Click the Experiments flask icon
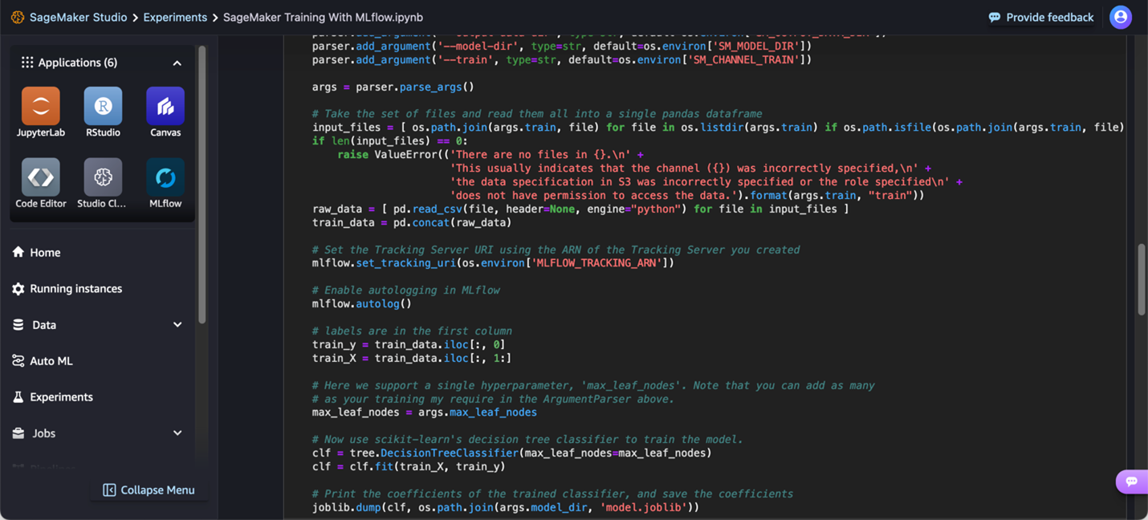The width and height of the screenshot is (1148, 520). [x=18, y=396]
